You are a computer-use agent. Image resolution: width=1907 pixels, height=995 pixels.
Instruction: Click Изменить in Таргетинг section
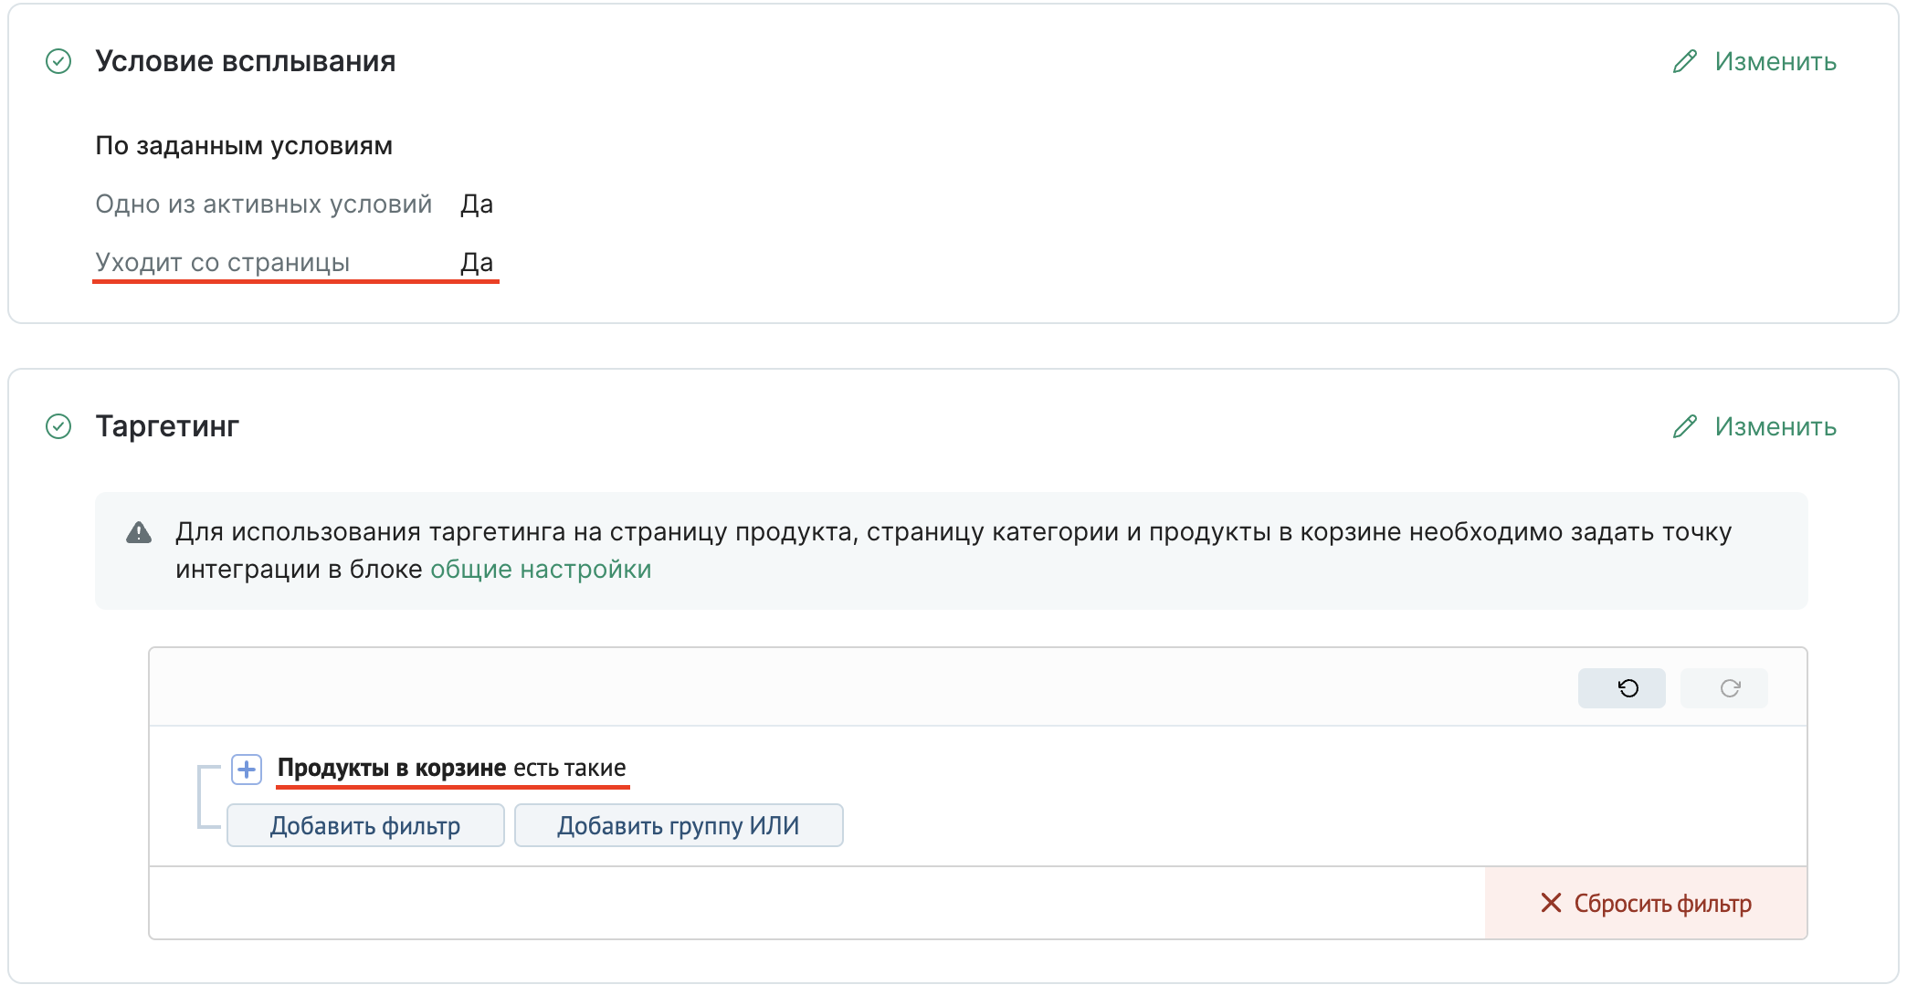1754,427
